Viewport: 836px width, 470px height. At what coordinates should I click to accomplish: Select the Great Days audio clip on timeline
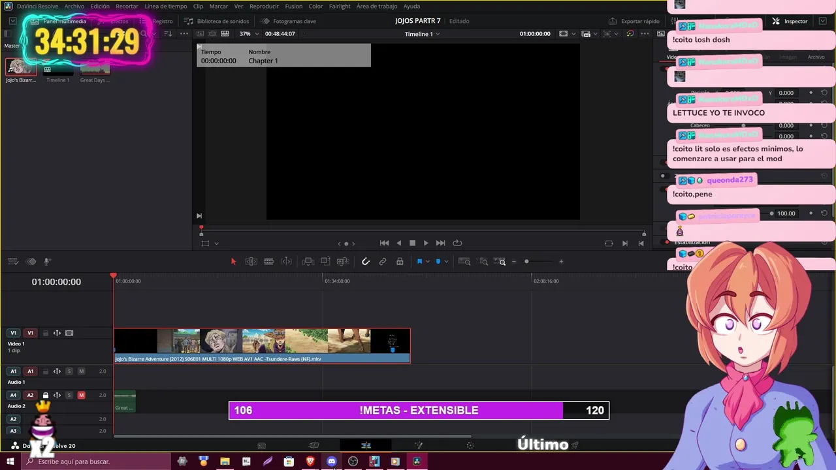125,401
